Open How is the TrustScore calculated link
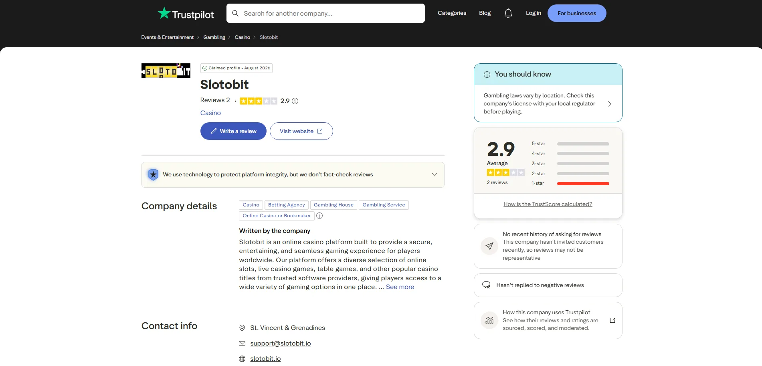Screen dimensions: 762x366 pyautogui.click(x=548, y=204)
